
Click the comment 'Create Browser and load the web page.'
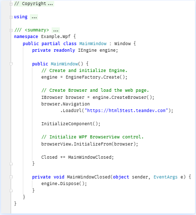coord(95,90)
